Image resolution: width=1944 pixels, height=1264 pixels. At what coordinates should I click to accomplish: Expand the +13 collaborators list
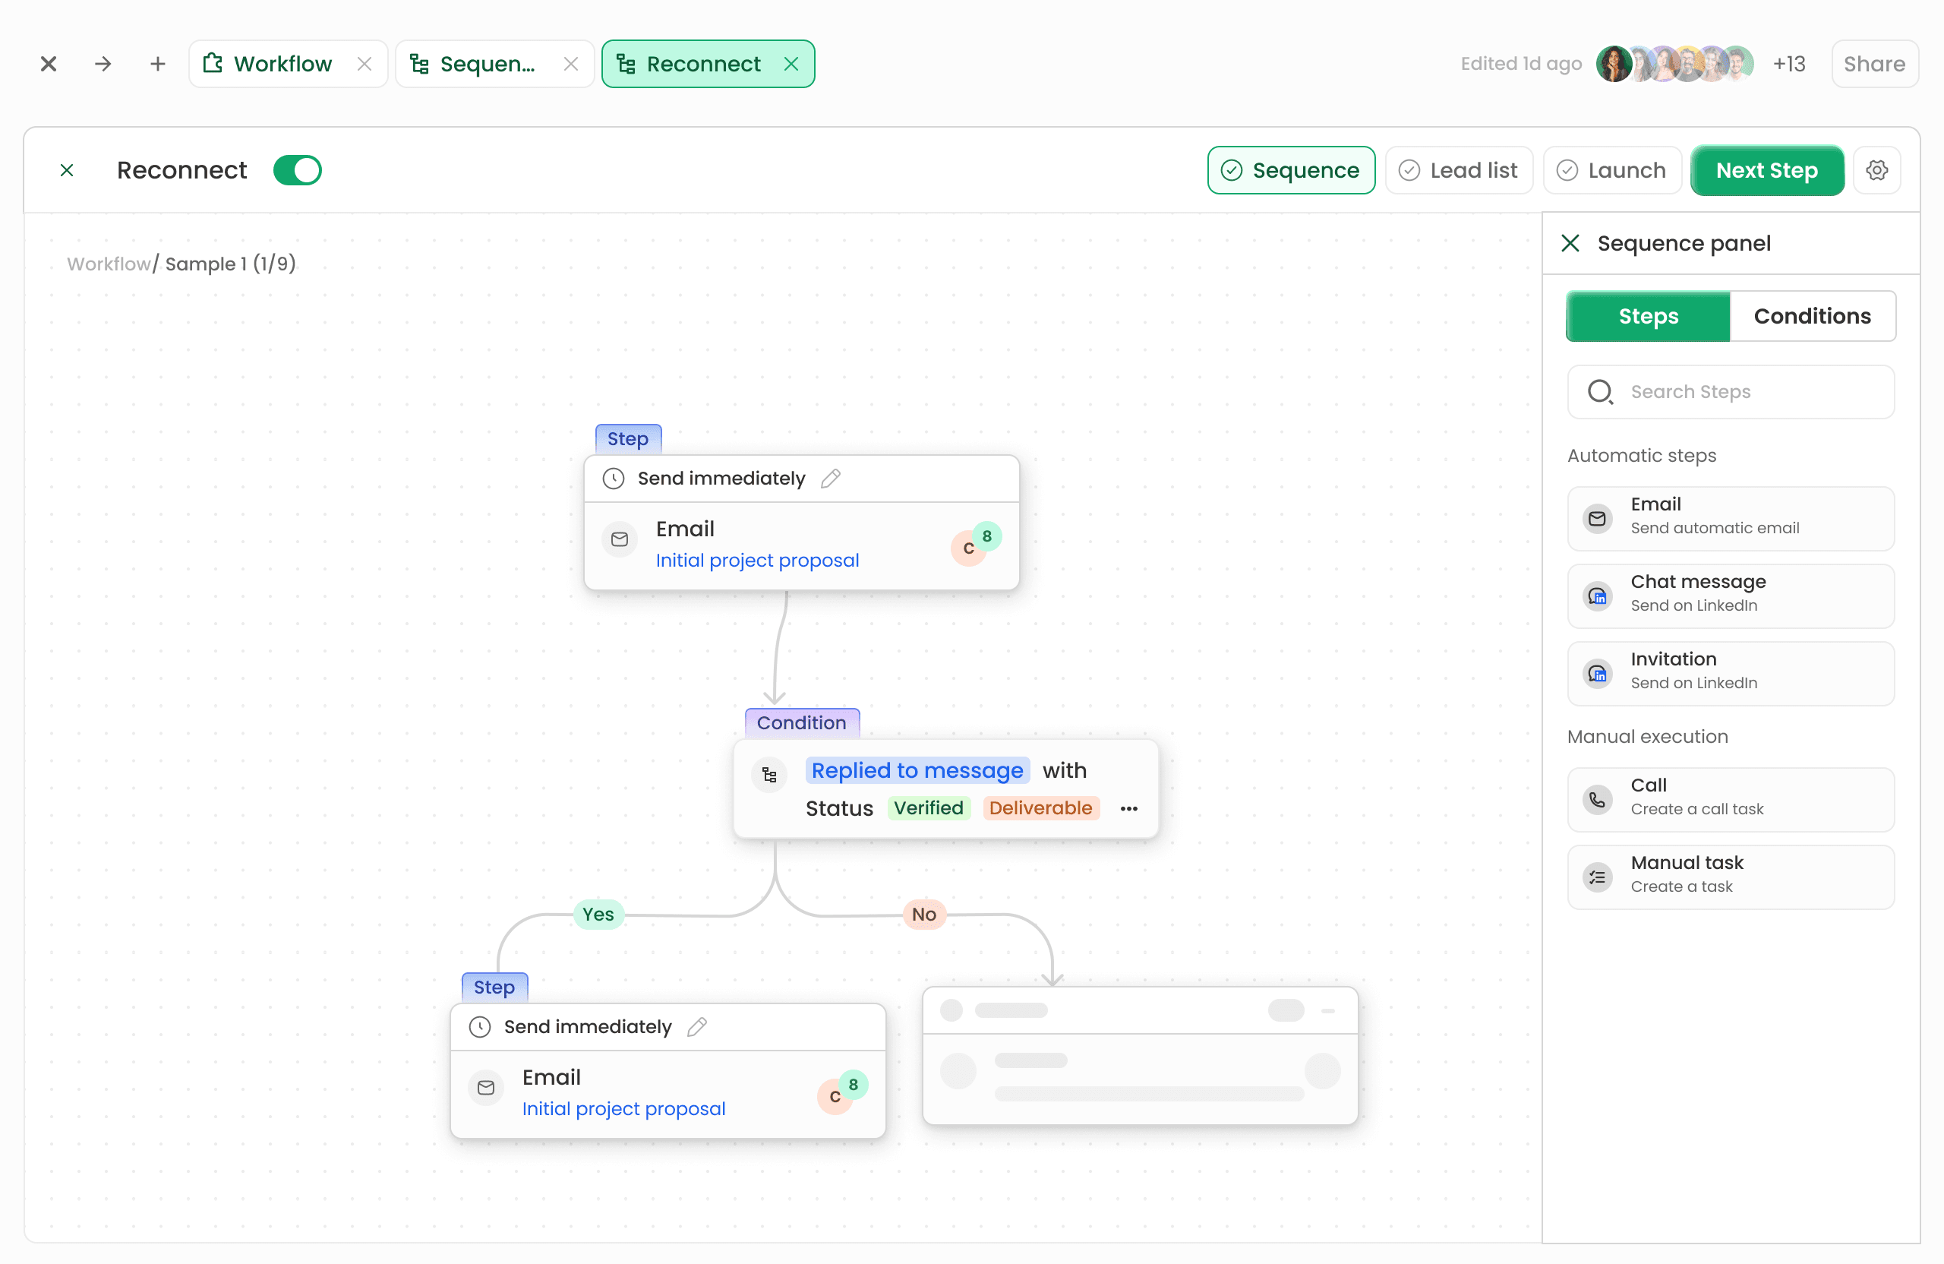pyautogui.click(x=1788, y=64)
